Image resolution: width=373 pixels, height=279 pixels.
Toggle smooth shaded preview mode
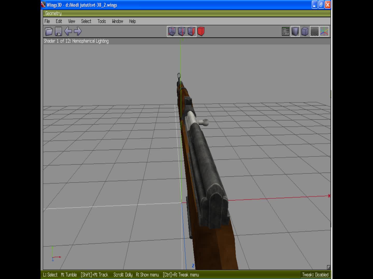click(x=295, y=31)
